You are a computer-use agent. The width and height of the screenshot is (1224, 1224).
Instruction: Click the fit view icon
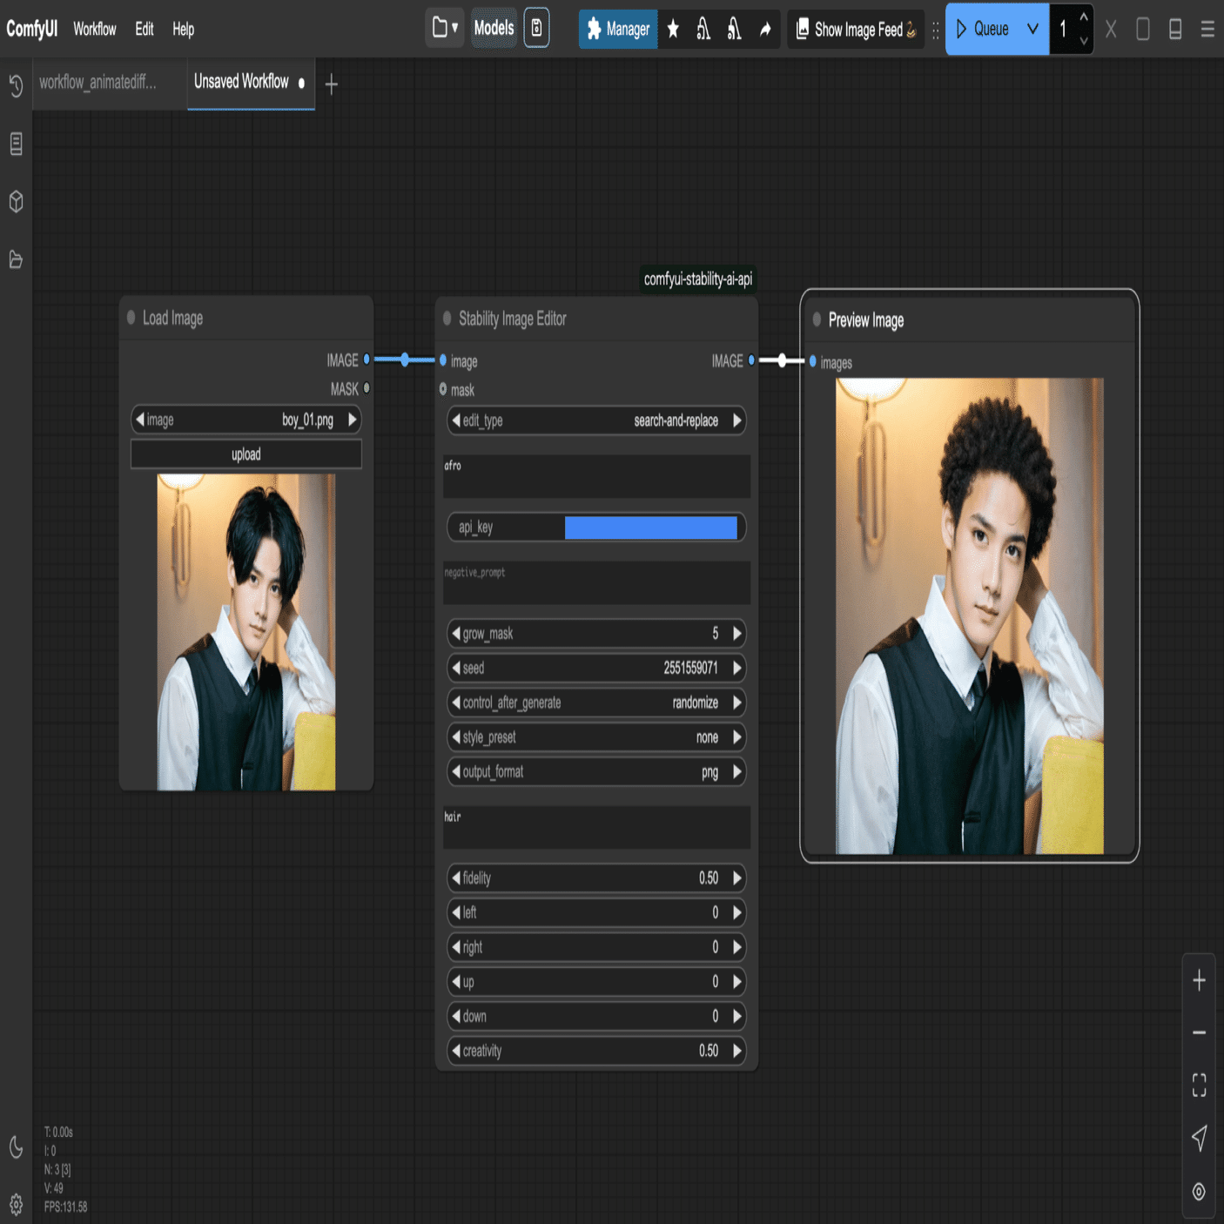[1199, 1085]
